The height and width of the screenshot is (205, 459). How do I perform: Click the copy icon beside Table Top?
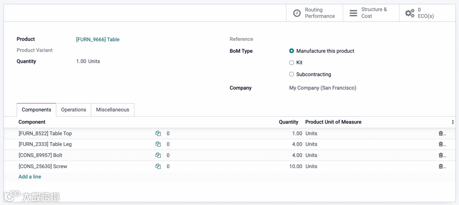158,133
